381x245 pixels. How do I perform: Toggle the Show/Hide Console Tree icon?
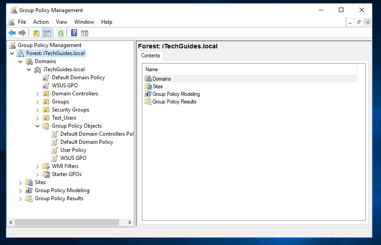point(47,33)
